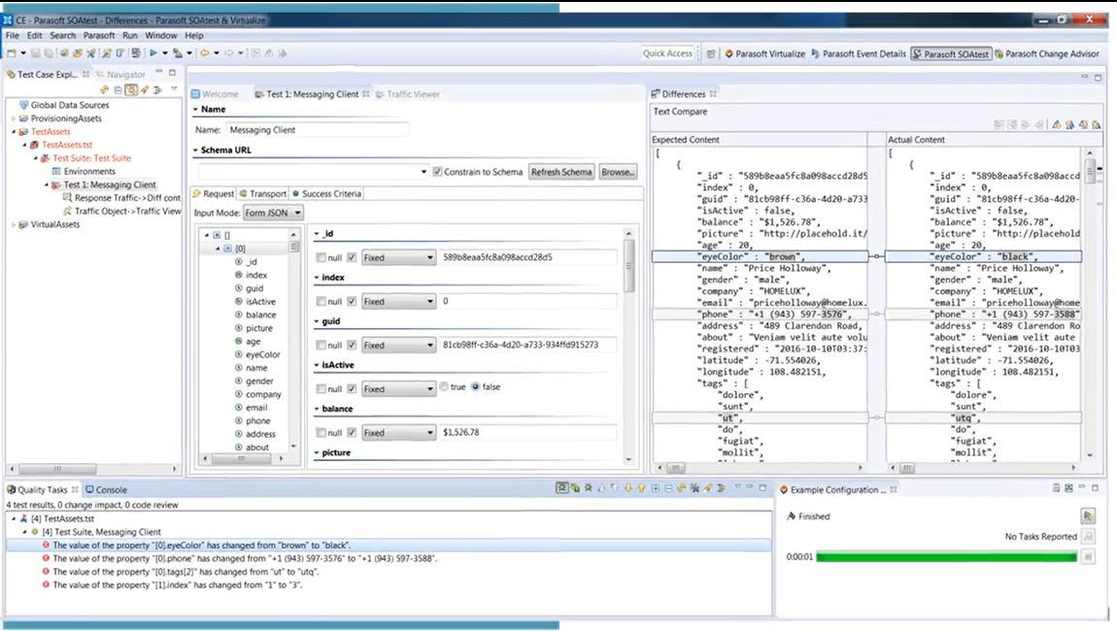
Task: Select the false radio button for isActive
Action: (475, 386)
